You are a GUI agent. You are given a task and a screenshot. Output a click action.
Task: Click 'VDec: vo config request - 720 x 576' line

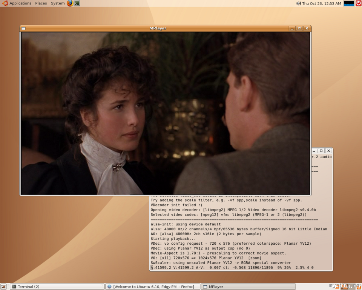[x=231, y=243]
